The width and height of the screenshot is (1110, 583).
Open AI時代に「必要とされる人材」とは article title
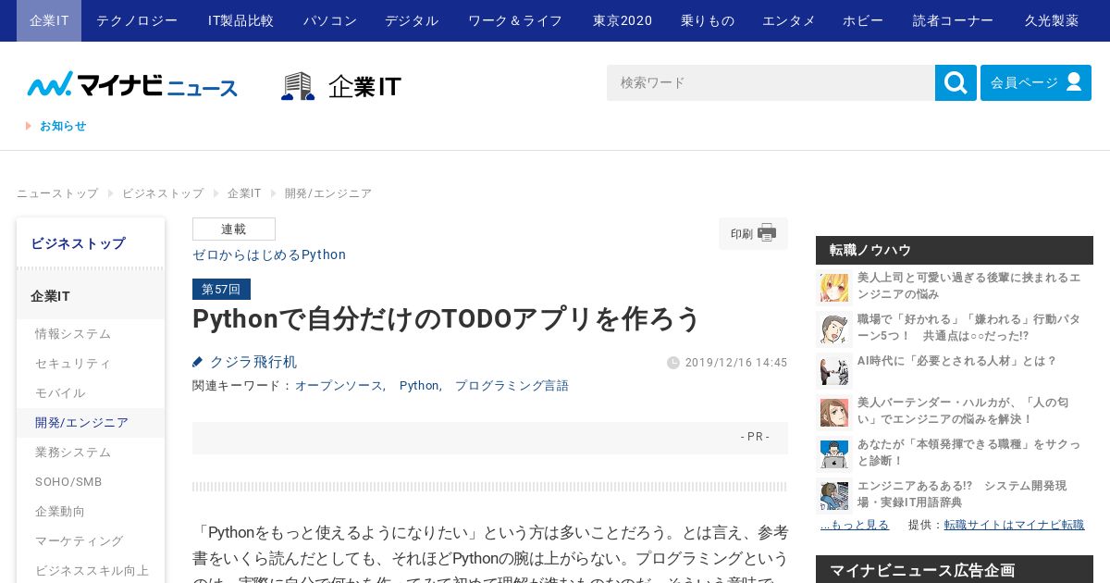pyautogui.click(x=956, y=360)
